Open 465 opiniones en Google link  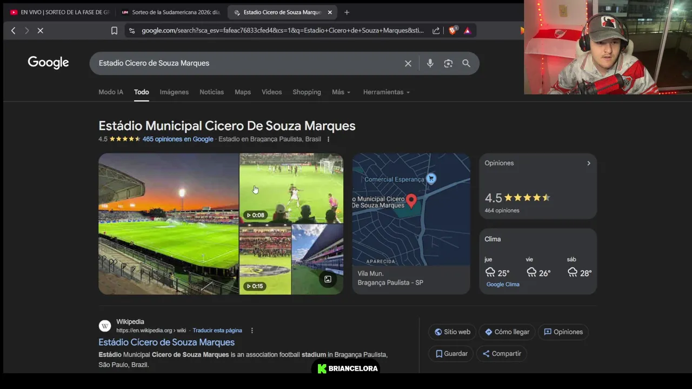[178, 139]
